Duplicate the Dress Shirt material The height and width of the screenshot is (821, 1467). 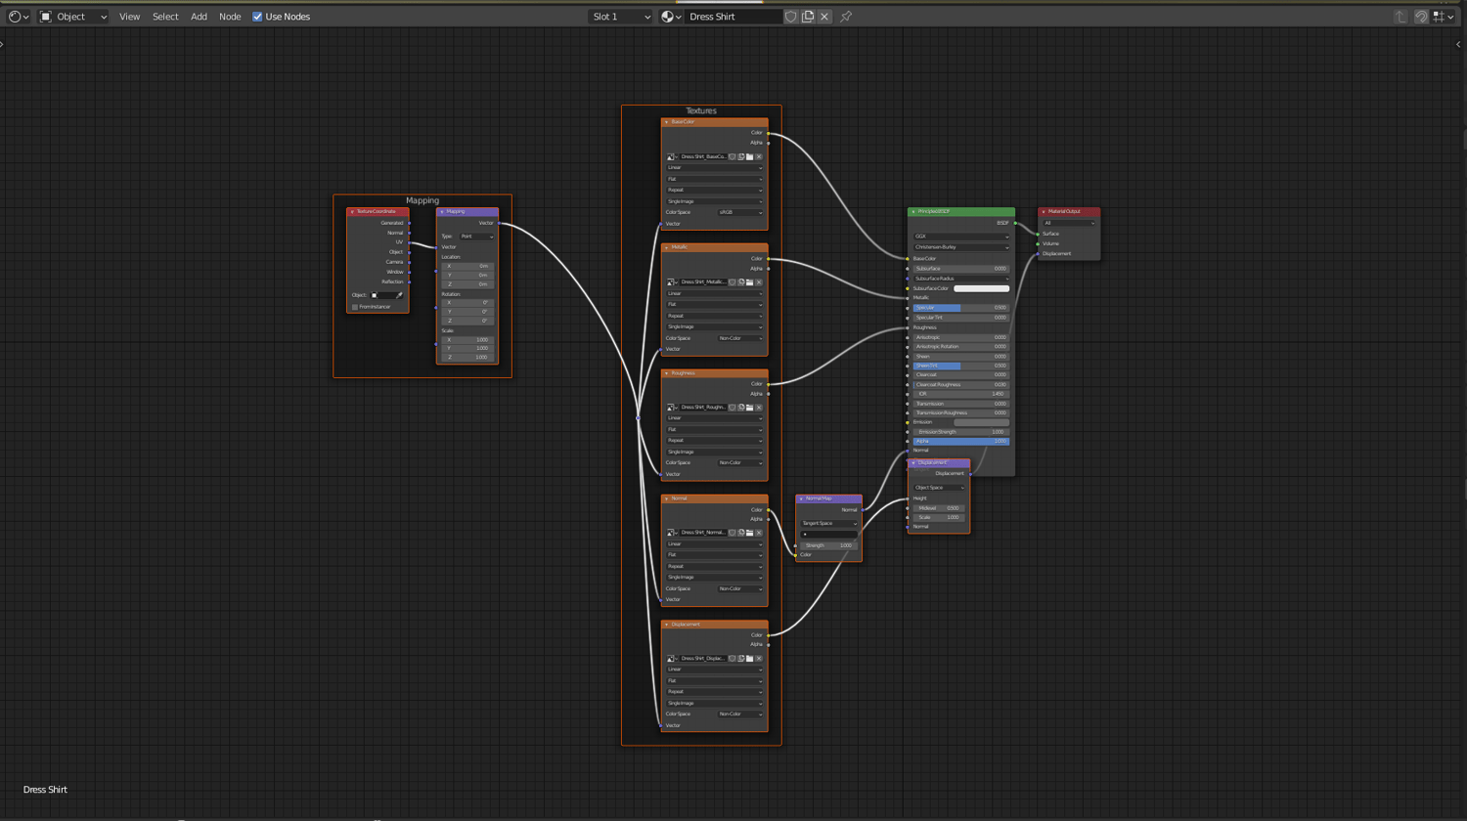click(808, 17)
